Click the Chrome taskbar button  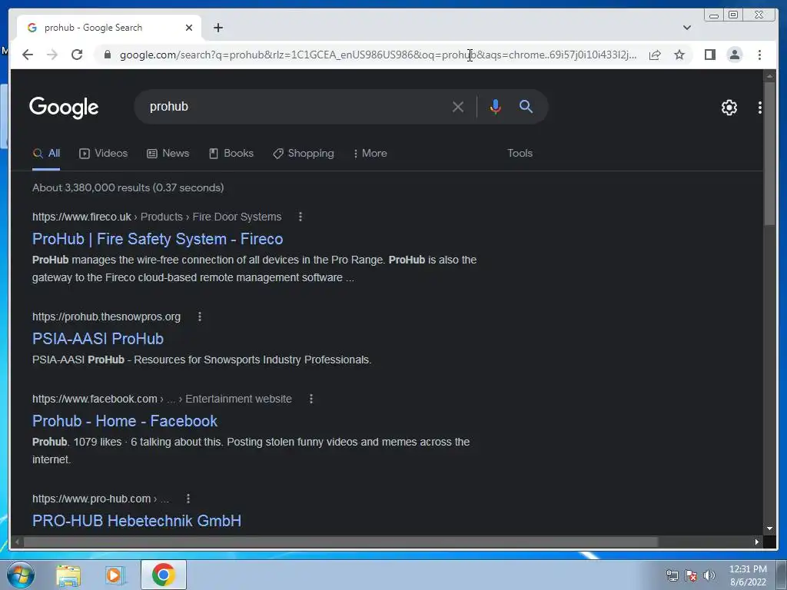pos(164,575)
